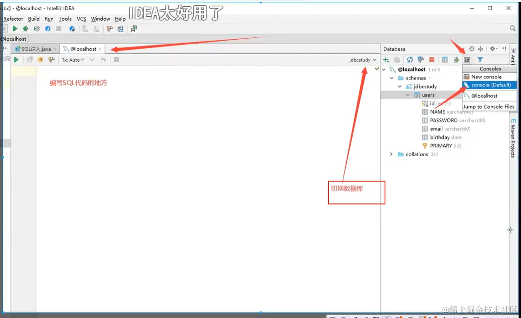Open the Window menu
Screen dimensions: 521x318
pos(100,19)
